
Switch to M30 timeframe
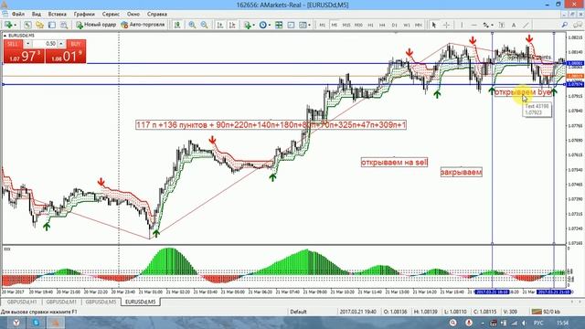tap(358, 25)
